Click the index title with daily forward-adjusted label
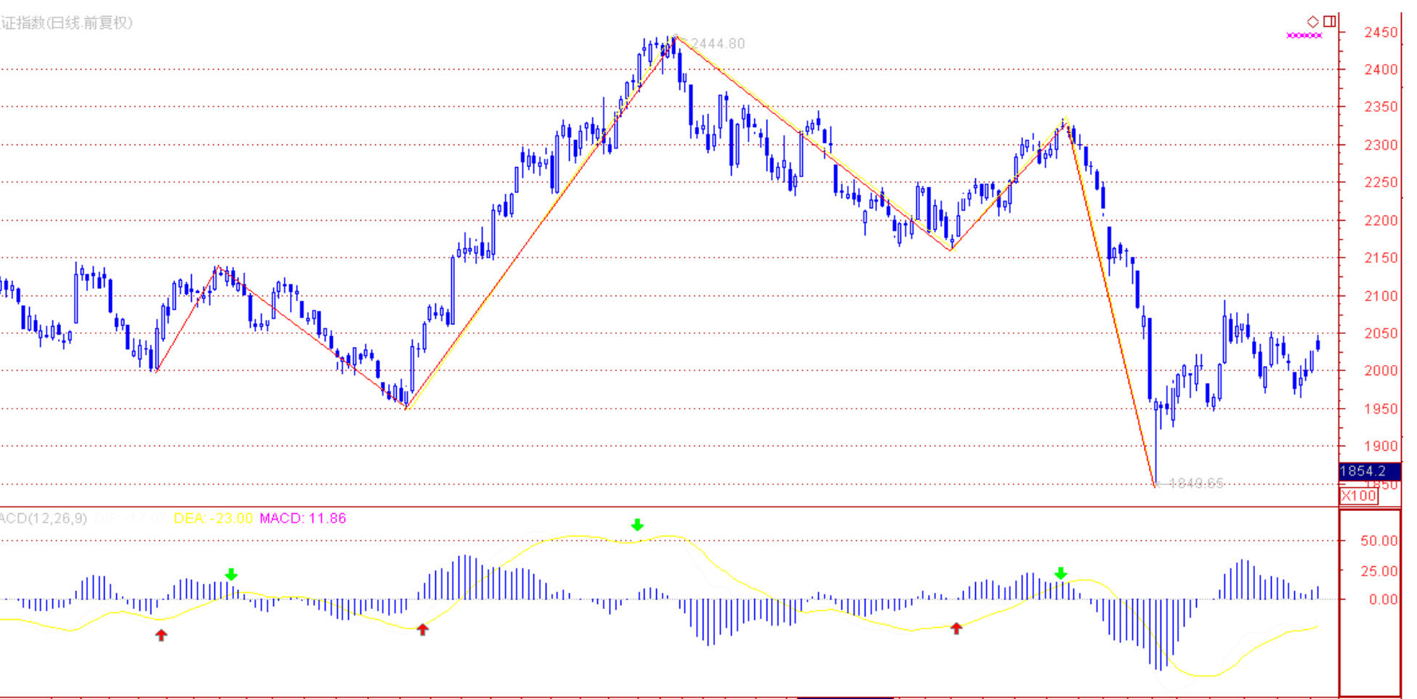Viewport: 1417px width, 699px height. click(67, 23)
